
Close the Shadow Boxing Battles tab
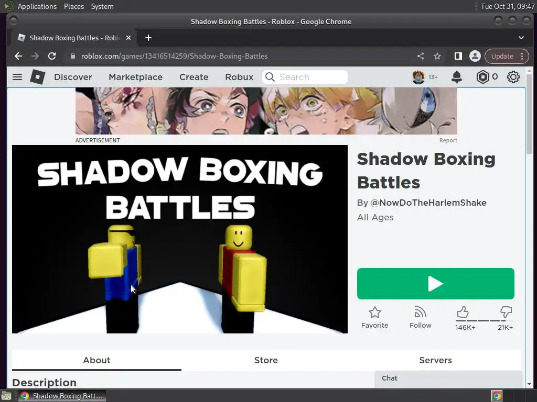tap(128, 38)
